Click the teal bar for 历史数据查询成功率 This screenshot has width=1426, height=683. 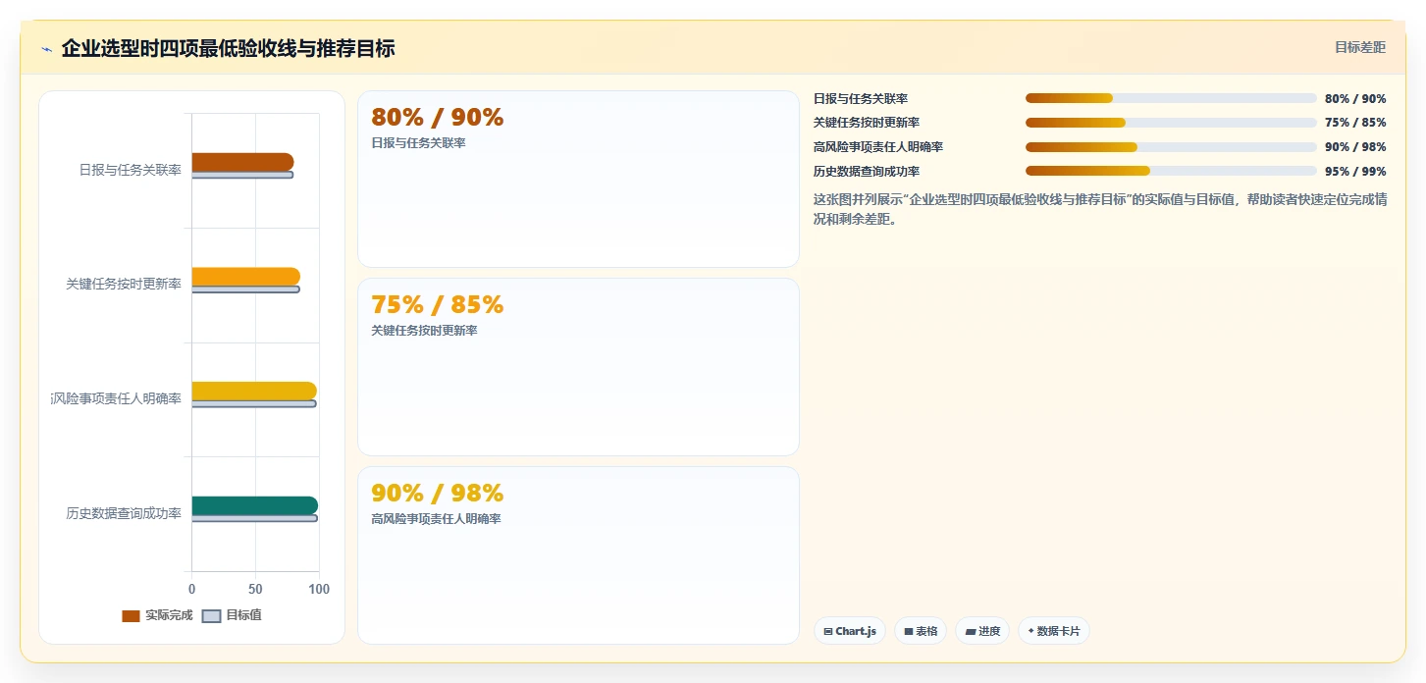pos(254,505)
